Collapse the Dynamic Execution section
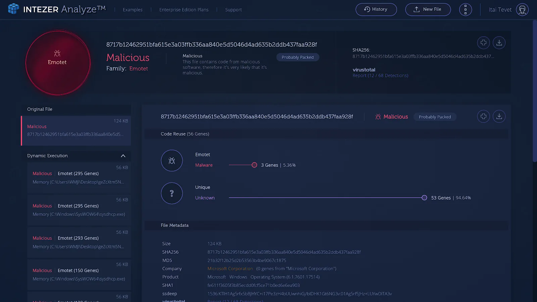Viewport: 537px width, 302px height. (123, 156)
